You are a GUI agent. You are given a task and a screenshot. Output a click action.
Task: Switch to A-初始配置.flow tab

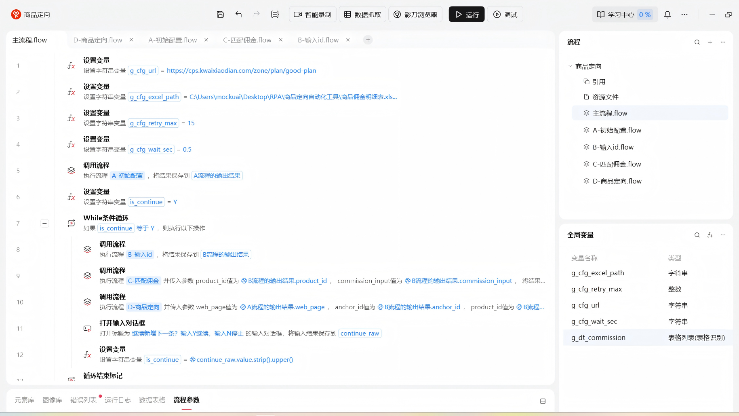(173, 40)
